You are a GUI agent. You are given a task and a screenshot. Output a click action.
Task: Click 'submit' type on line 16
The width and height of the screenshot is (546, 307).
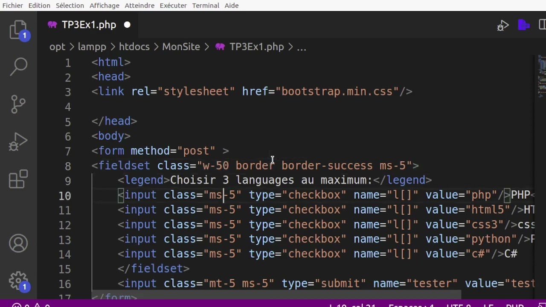[340, 284]
